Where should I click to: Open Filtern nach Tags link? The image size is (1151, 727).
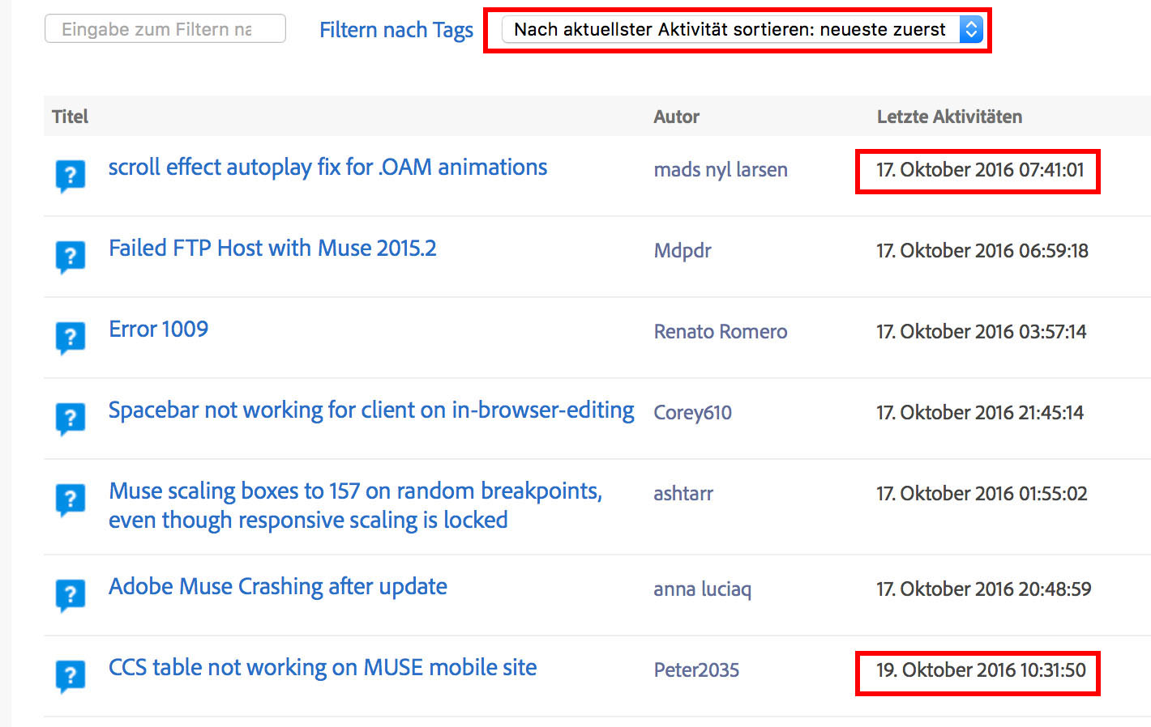396,30
